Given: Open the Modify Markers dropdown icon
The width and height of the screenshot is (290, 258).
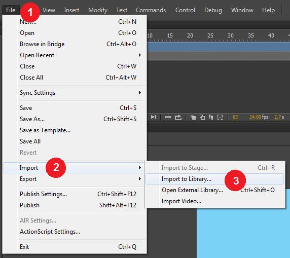Looking at the screenshot, I should (x=220, y=117).
